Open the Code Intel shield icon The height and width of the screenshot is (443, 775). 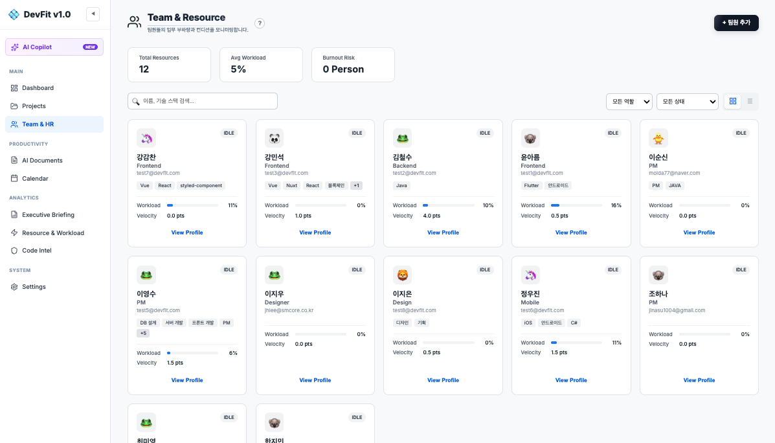(16, 250)
